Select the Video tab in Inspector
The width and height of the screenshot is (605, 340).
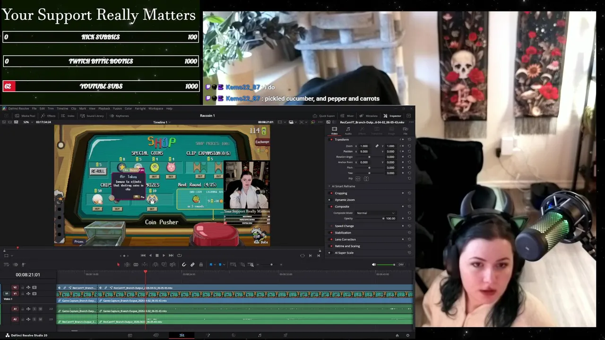(x=334, y=131)
